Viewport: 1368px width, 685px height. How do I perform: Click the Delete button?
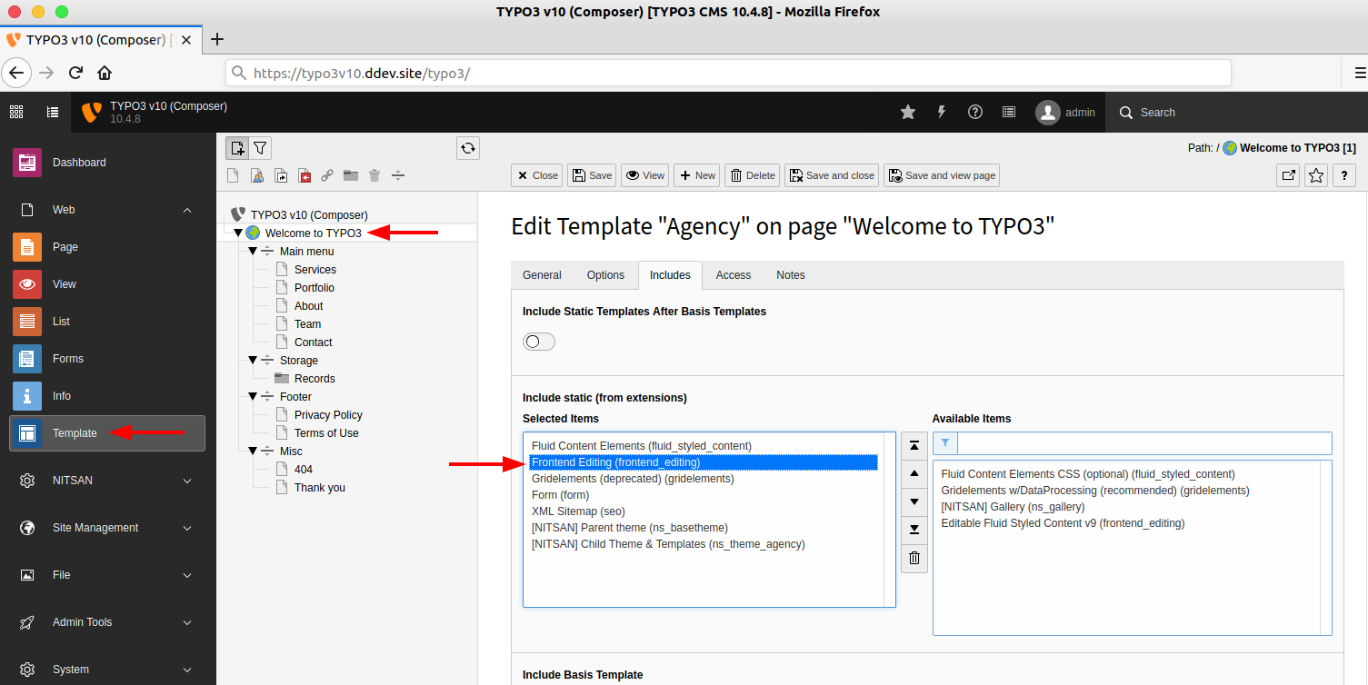753,175
